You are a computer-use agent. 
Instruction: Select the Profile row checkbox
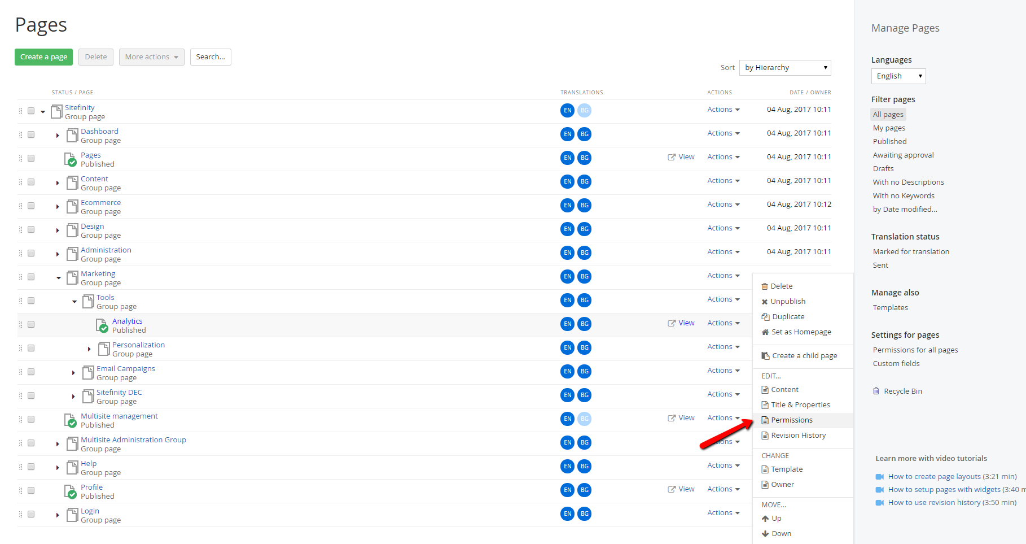31,491
